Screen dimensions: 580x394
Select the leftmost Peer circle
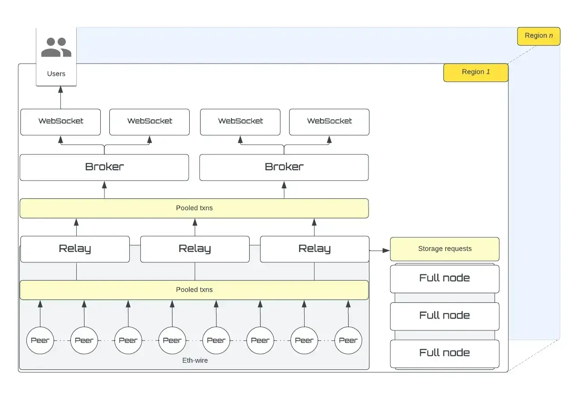coord(40,340)
